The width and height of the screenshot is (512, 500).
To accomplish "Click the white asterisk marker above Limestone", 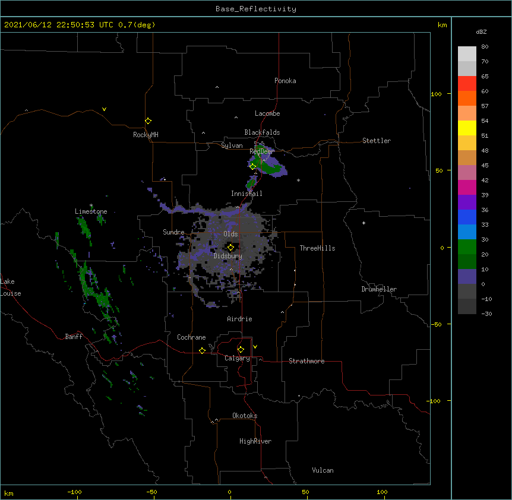I will [x=91, y=205].
